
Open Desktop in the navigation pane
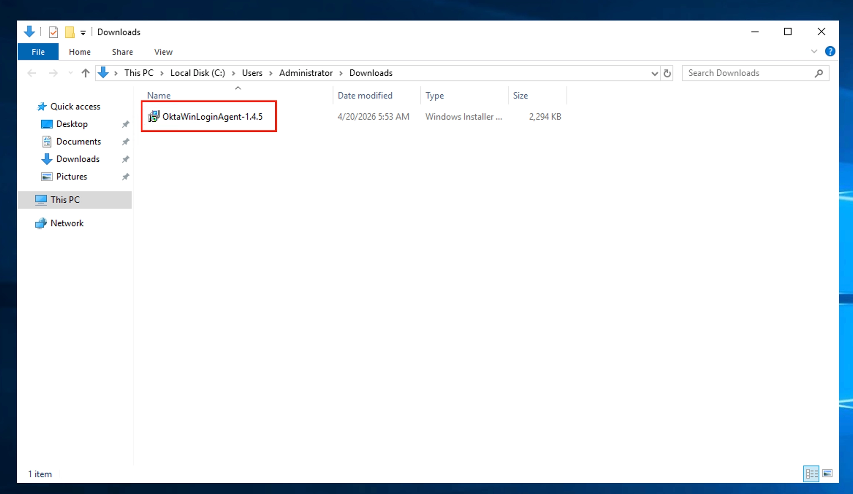coord(72,124)
